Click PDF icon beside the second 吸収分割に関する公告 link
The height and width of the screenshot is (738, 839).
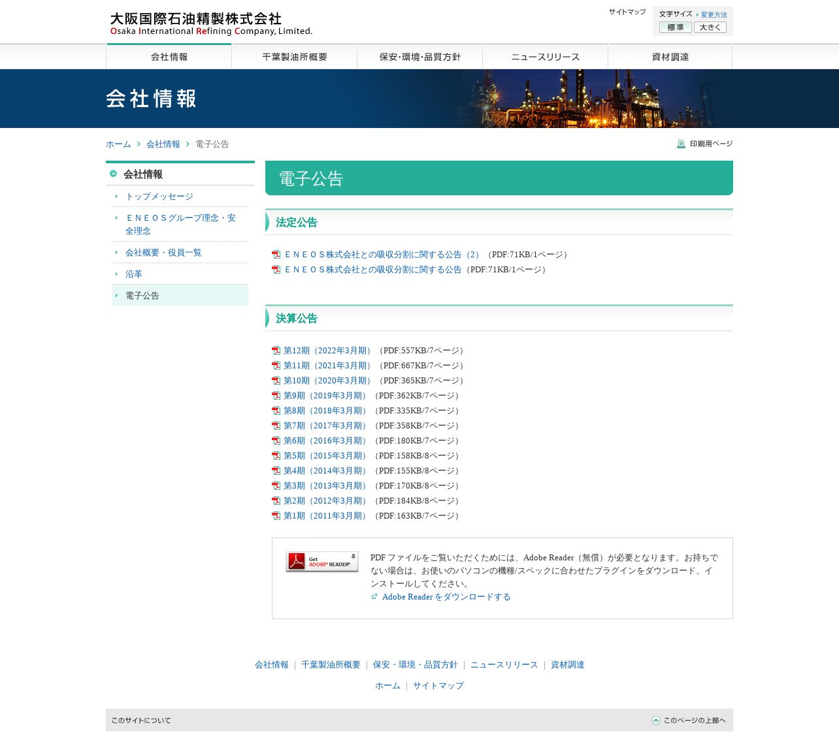pyautogui.click(x=276, y=270)
